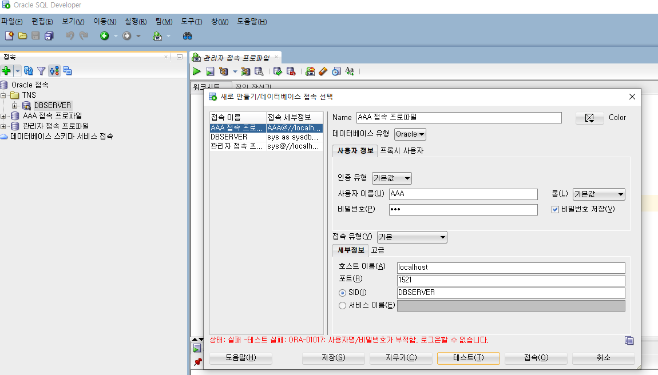Click the 저장(S) button
Screen dimensions: 658x375
(333, 358)
